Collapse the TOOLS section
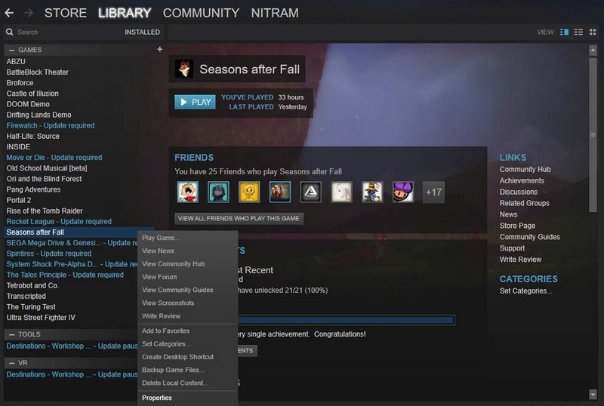The width and height of the screenshot is (604, 406). click(12, 334)
